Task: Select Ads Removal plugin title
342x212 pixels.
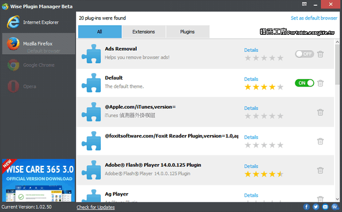Action: coord(121,48)
